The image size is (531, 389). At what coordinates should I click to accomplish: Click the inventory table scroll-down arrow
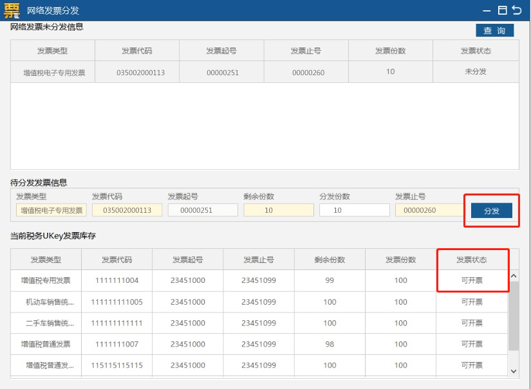(513, 371)
